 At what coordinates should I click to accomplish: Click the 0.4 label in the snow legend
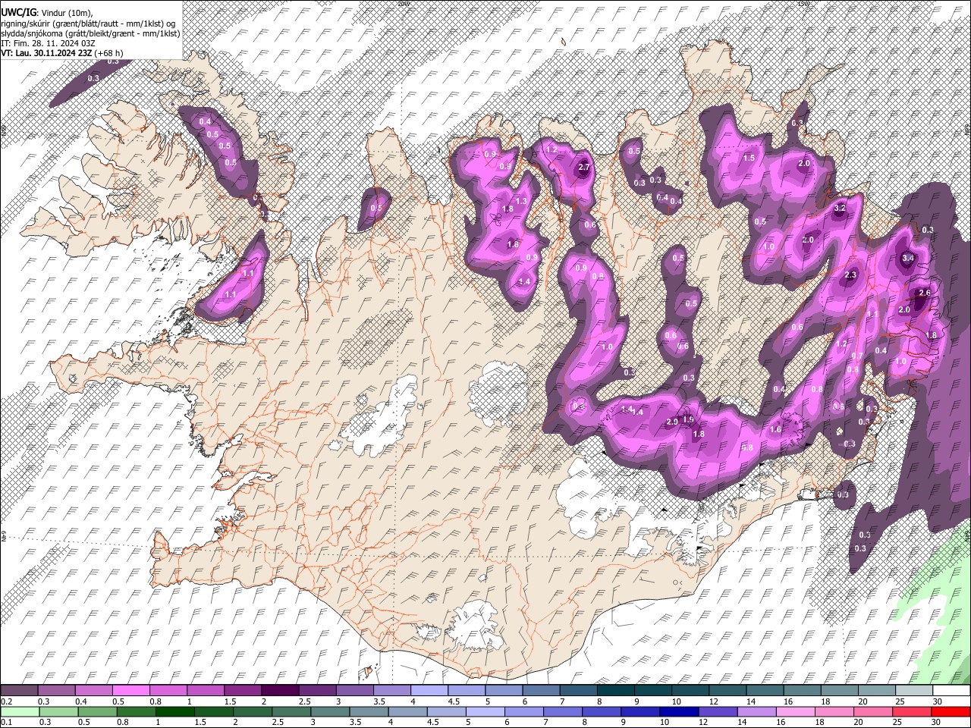point(82,701)
